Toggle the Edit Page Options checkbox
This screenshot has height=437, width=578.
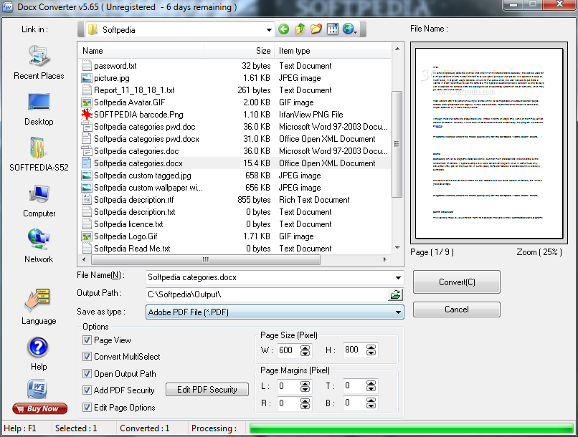(x=87, y=407)
